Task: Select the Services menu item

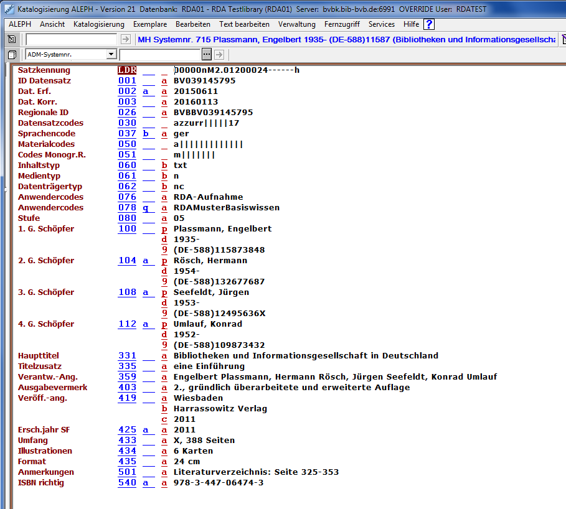Action: 381,24
